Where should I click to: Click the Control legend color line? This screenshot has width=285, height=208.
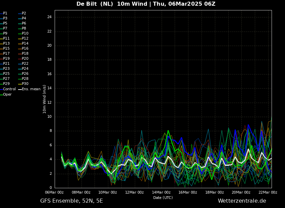tap(1, 89)
